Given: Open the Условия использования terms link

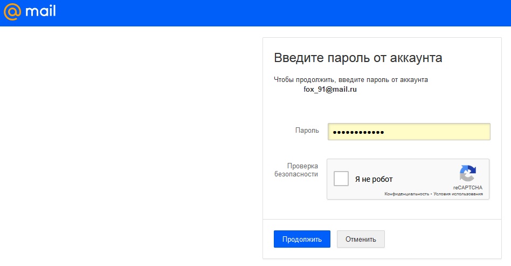Looking at the screenshot, I should 458,194.
